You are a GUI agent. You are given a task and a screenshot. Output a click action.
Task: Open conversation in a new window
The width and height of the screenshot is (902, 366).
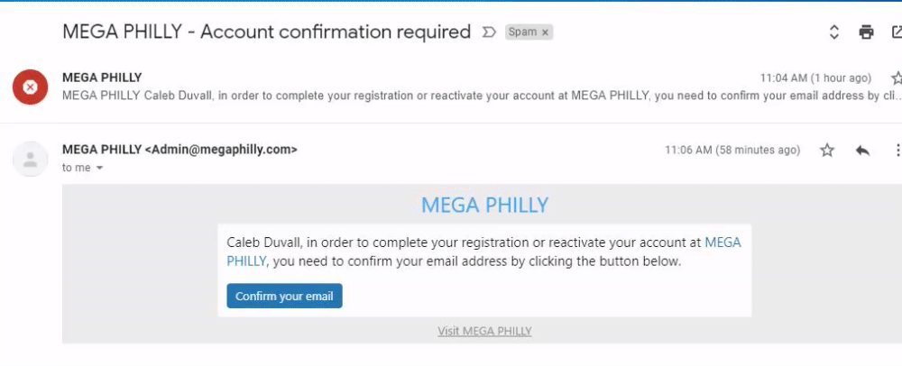pyautogui.click(x=897, y=32)
